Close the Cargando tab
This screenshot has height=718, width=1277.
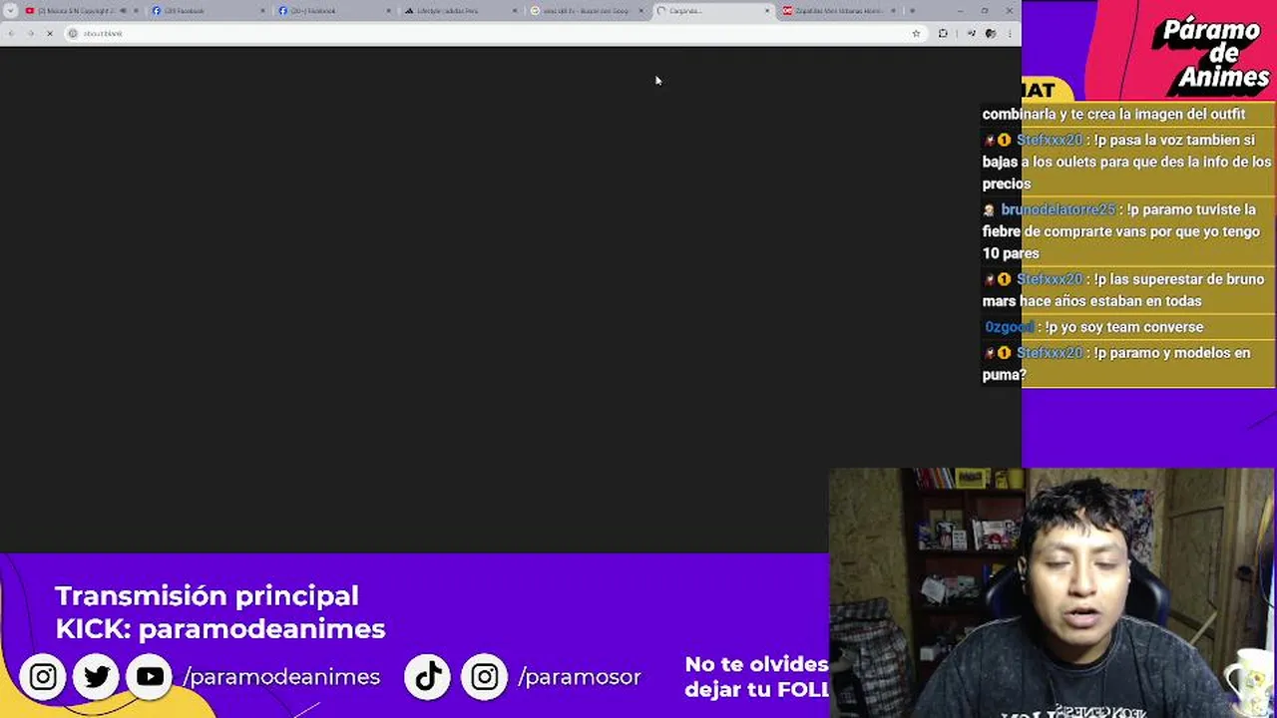(x=767, y=11)
